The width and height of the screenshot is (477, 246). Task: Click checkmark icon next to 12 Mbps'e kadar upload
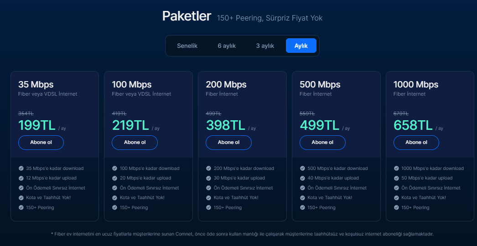pos(21,178)
